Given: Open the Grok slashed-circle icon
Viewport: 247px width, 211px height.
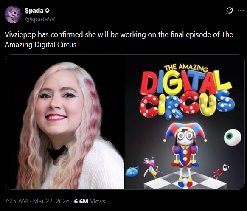Looking at the screenshot, I should [229, 10].
